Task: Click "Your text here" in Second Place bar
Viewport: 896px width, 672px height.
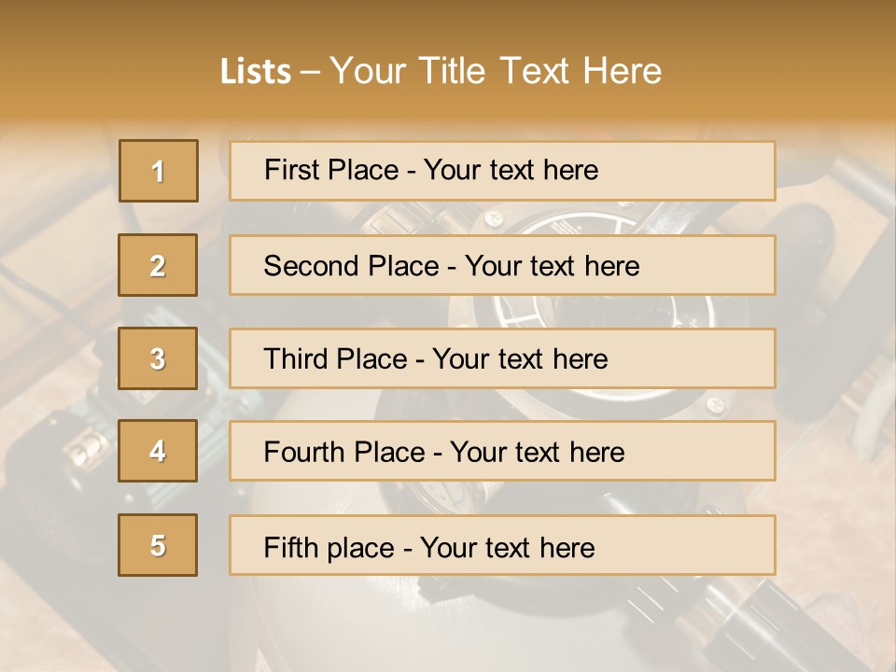Action: tap(552, 266)
